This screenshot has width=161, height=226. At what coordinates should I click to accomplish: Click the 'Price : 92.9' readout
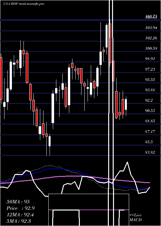click(20, 208)
